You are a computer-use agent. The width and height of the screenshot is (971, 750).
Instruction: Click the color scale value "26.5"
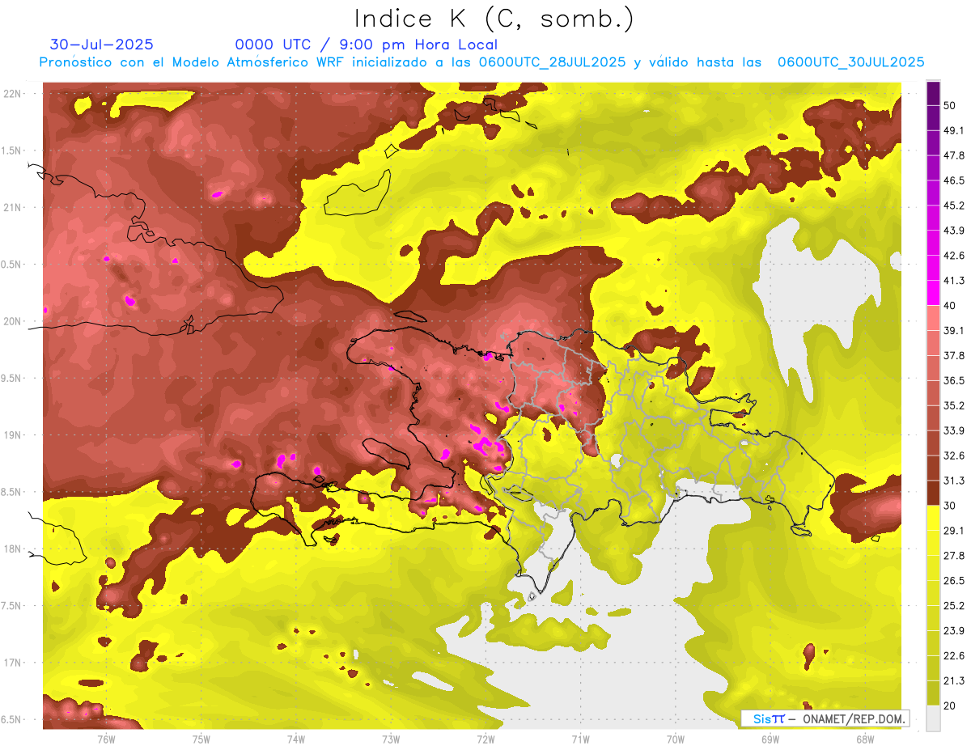[954, 581]
